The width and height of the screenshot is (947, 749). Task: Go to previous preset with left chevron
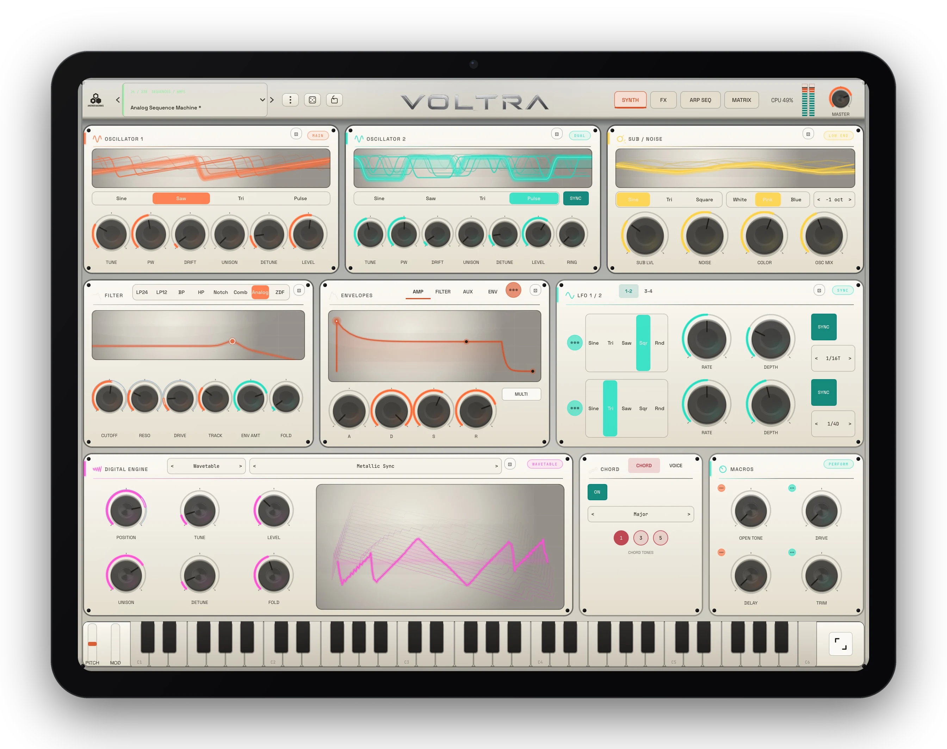pyautogui.click(x=118, y=100)
